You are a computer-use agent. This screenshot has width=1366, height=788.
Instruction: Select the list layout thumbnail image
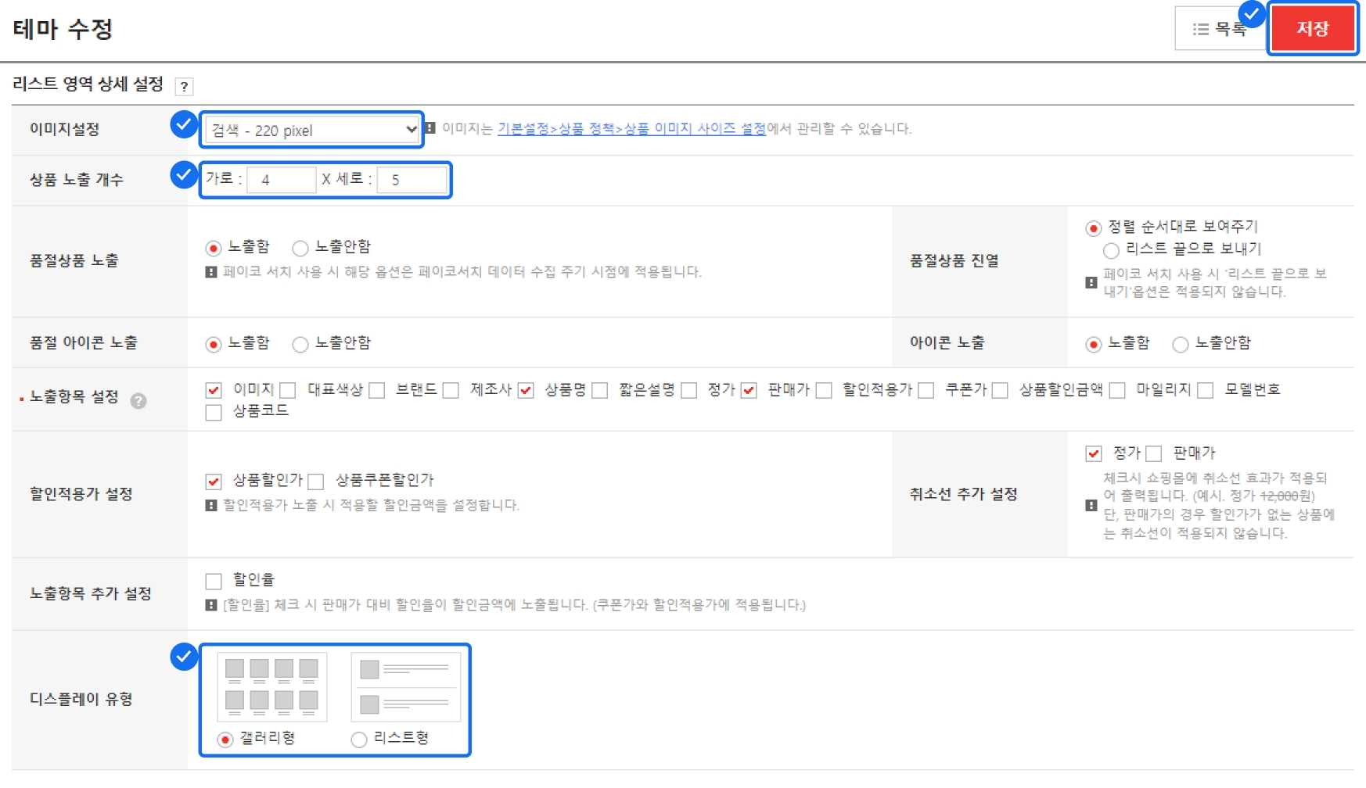[405, 687]
